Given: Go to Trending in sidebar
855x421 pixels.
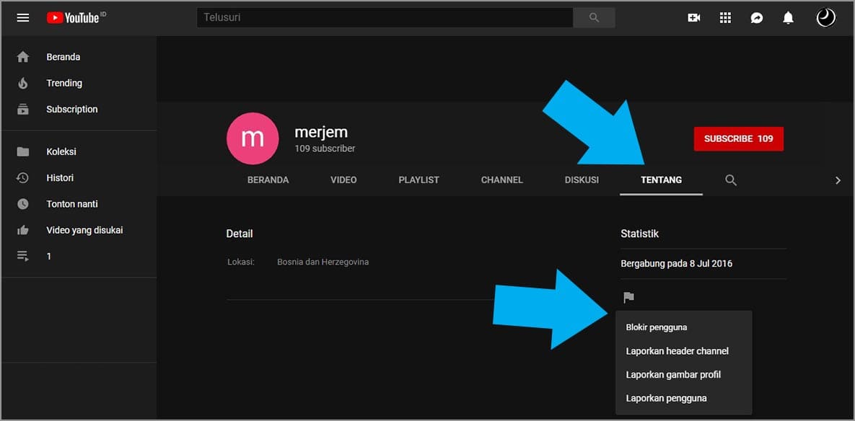Looking at the screenshot, I should 64,83.
